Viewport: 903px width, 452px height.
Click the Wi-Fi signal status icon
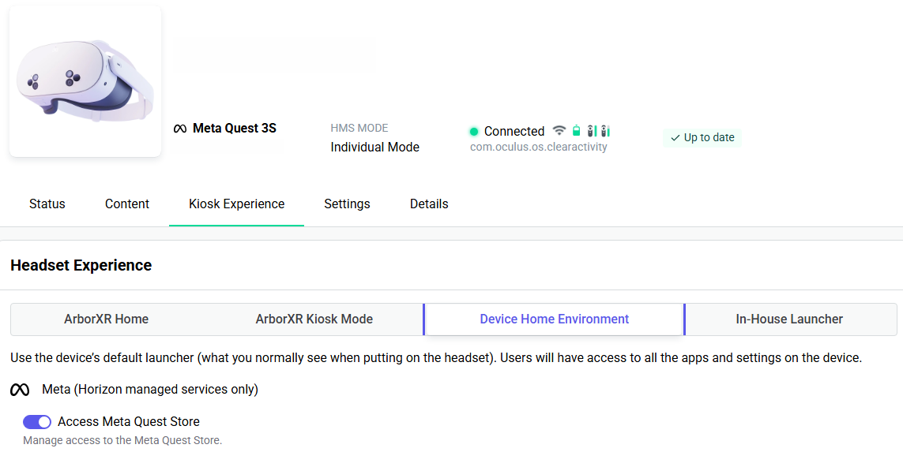pos(559,130)
